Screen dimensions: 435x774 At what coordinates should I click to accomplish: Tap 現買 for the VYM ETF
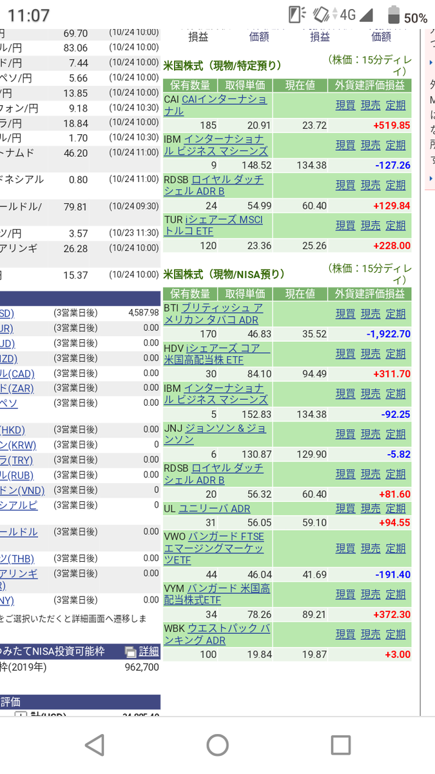pyautogui.click(x=345, y=594)
